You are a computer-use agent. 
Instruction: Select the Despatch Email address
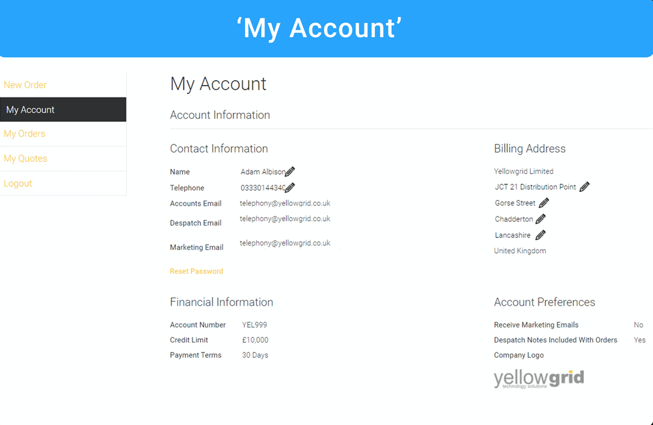pos(285,218)
